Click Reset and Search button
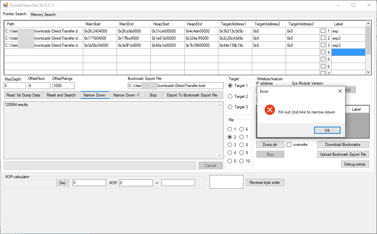Image resolution: width=377 pixels, height=234 pixels. click(61, 95)
